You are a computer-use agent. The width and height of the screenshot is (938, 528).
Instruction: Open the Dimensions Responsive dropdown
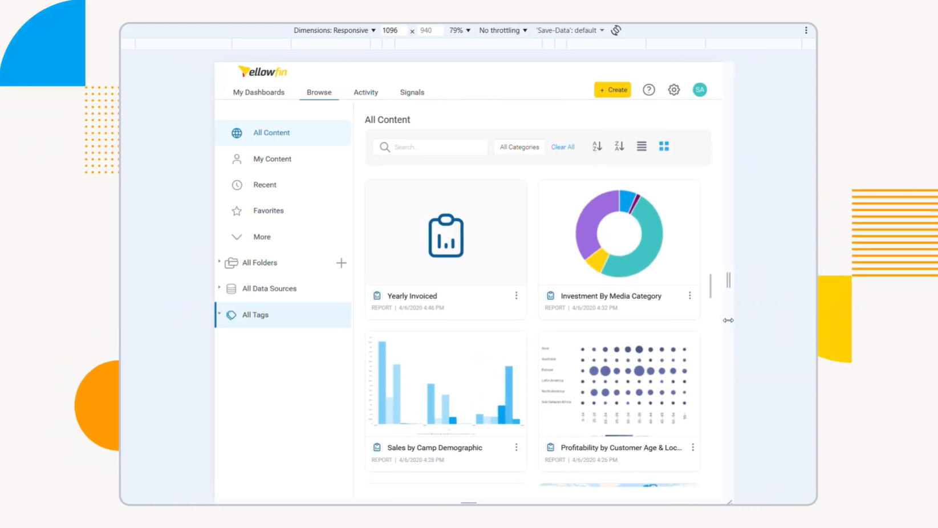[334, 30]
